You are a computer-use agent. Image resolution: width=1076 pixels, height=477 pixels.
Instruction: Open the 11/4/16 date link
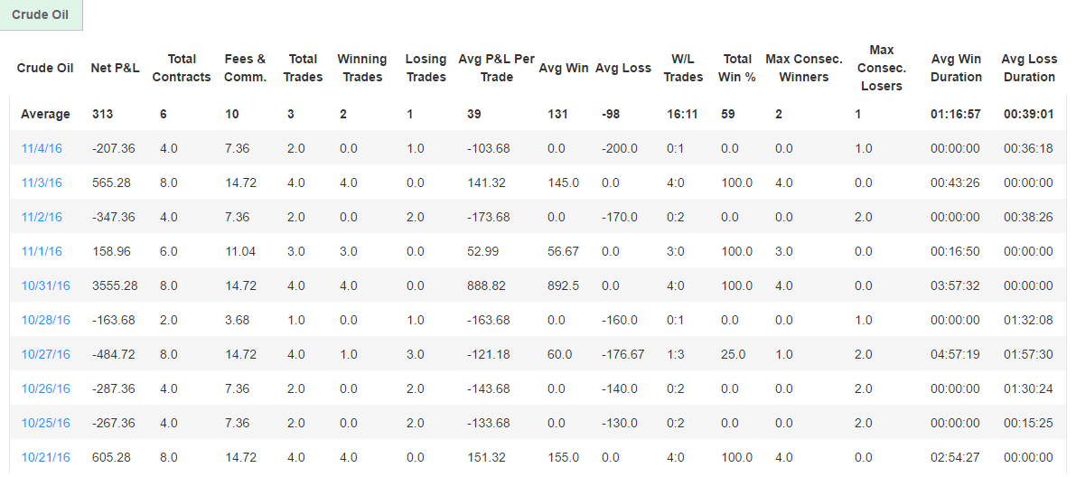(x=42, y=148)
